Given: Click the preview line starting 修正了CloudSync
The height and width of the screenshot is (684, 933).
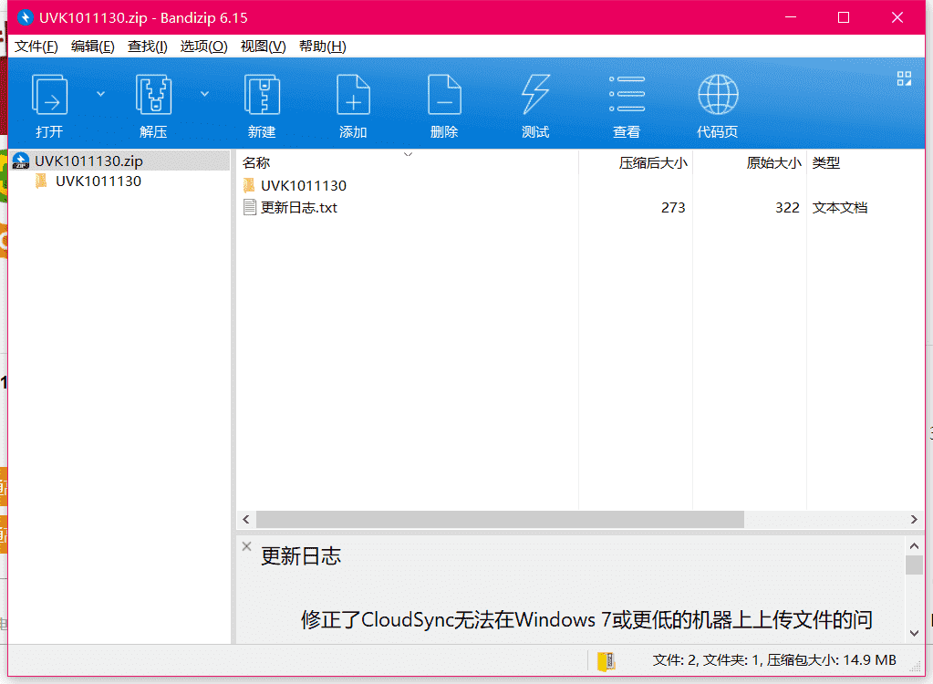Looking at the screenshot, I should click(x=586, y=620).
